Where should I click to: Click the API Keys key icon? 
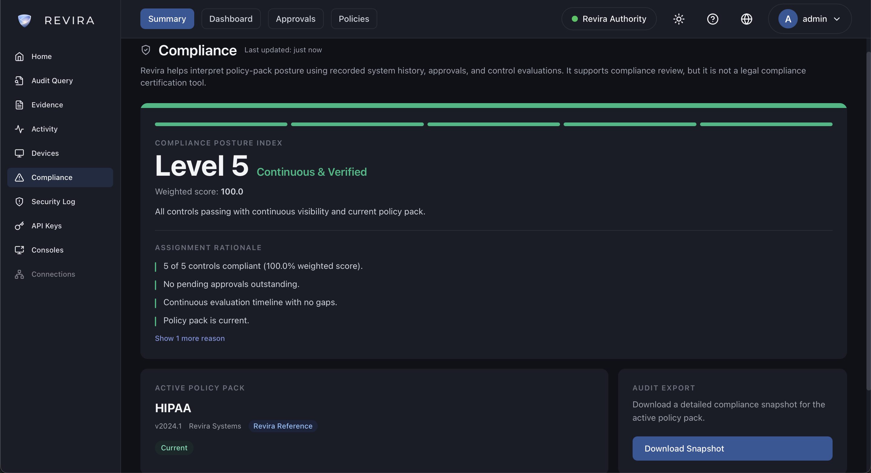pos(19,226)
